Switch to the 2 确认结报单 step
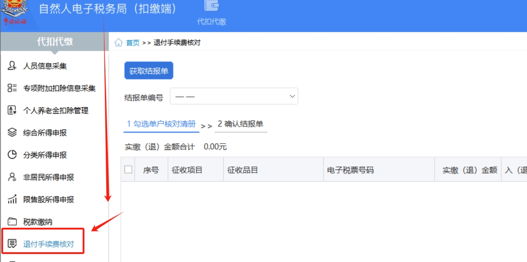 tap(240, 124)
